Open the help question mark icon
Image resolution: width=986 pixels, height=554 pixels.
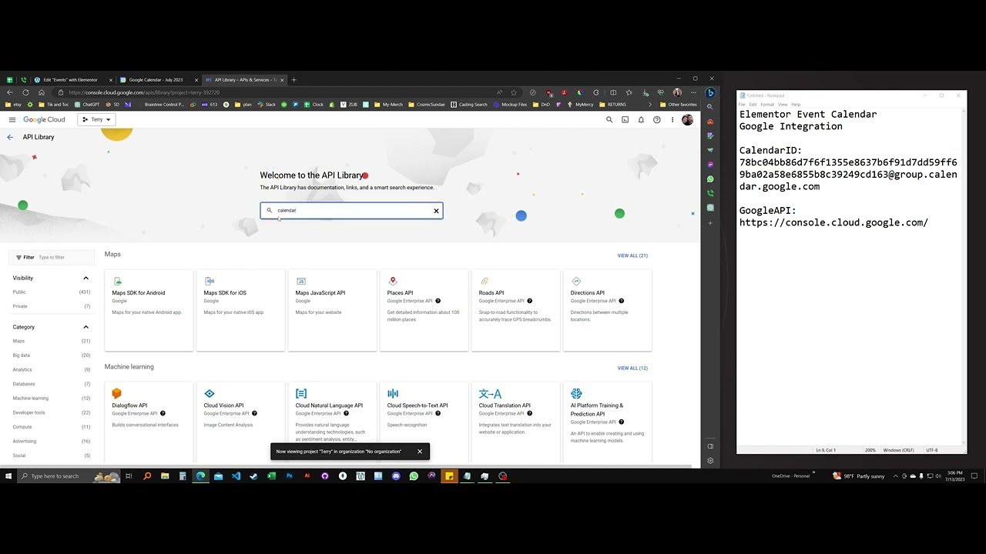point(657,119)
